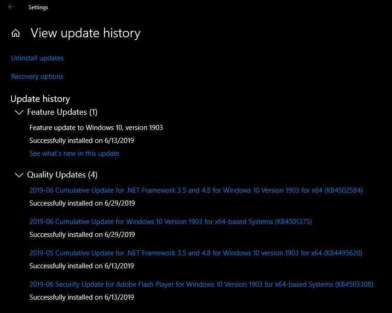The image size is (392, 313).
Task: Click the Update history section heading
Action: pyautogui.click(x=40, y=99)
